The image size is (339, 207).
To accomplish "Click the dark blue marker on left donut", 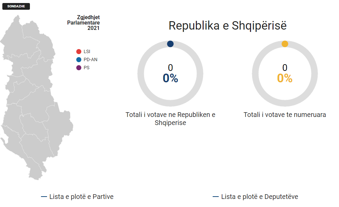I will pos(170,44).
